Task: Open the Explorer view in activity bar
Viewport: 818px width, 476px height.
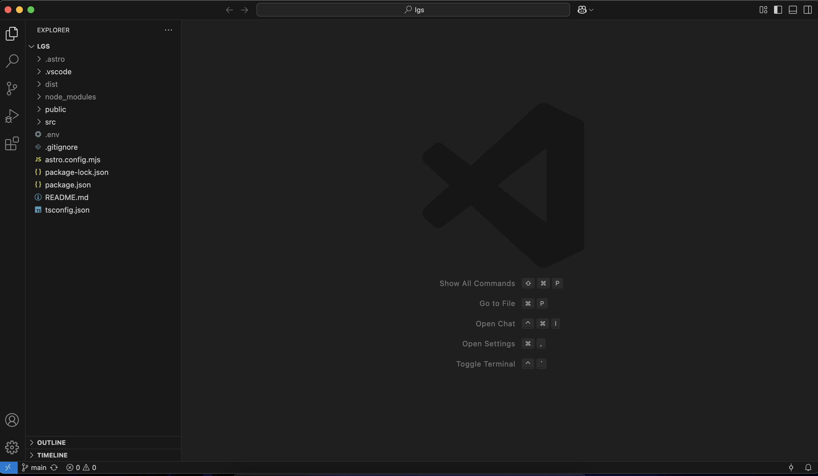Action: pyautogui.click(x=12, y=33)
